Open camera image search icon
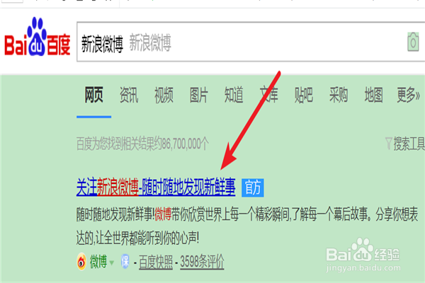Viewport: 425px width, 283px height. pos(413,42)
